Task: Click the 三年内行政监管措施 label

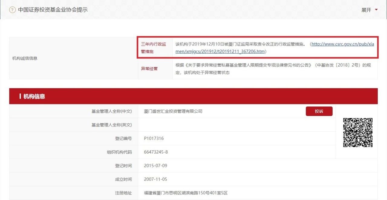Action: pyautogui.click(x=154, y=48)
